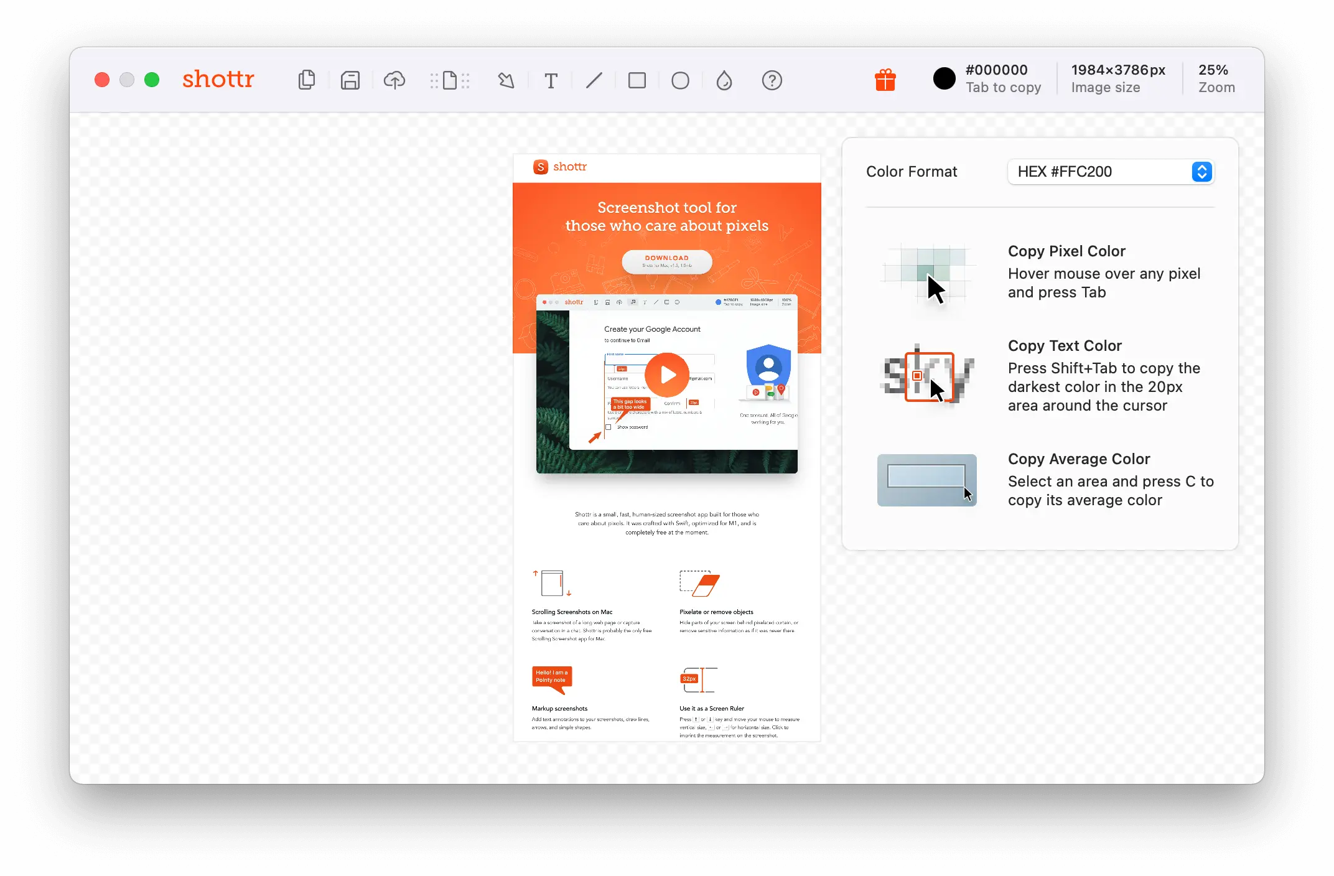The height and width of the screenshot is (876, 1334).
Task: Click the #000000 Tab to copy readout
Action: pyautogui.click(x=1003, y=78)
